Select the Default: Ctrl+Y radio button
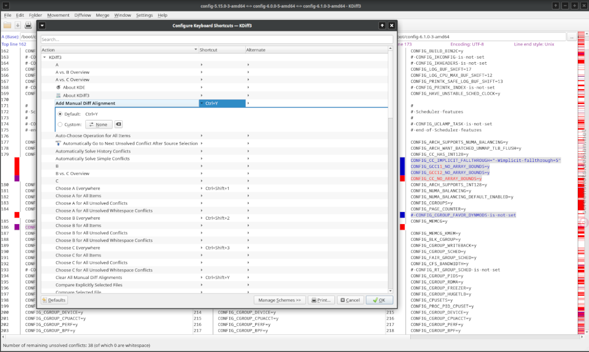Viewport: 589px width, 352px height. (60, 114)
